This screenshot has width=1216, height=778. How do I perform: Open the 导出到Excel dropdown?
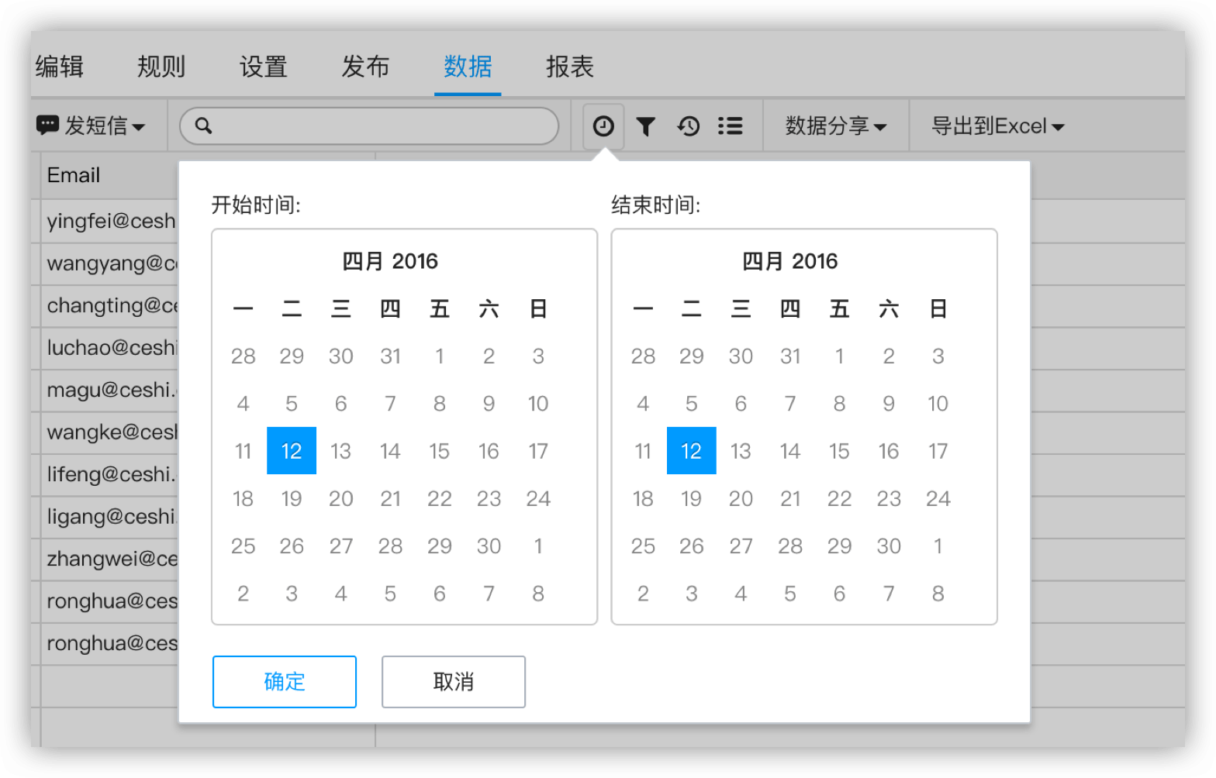click(x=997, y=126)
